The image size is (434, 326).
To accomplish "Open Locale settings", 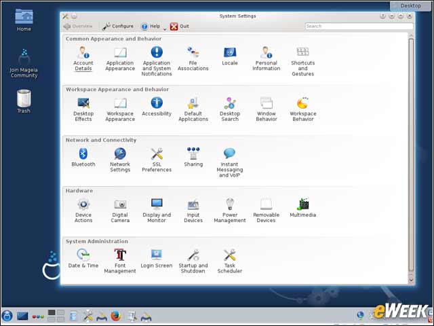I will click(x=230, y=56).
